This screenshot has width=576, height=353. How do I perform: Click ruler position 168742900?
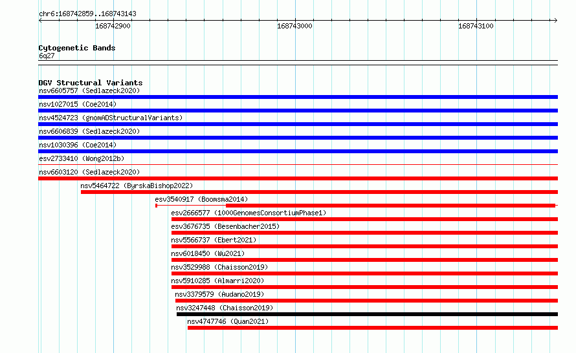coord(113,26)
